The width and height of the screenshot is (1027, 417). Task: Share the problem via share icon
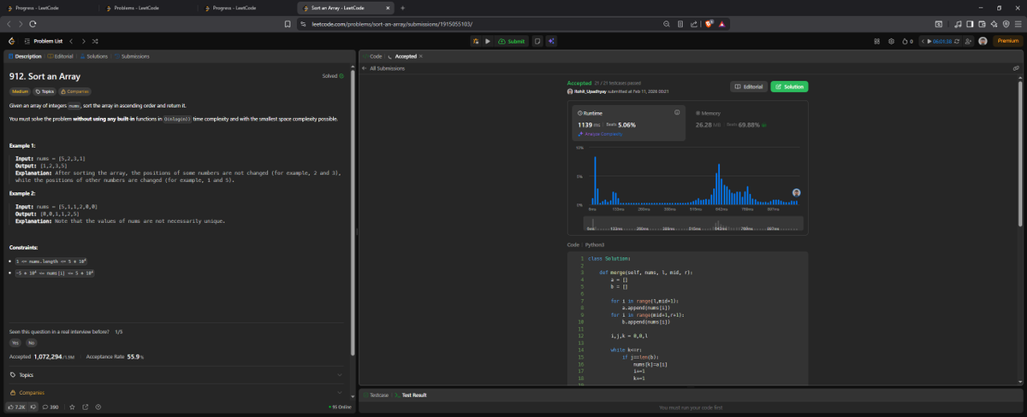click(86, 407)
